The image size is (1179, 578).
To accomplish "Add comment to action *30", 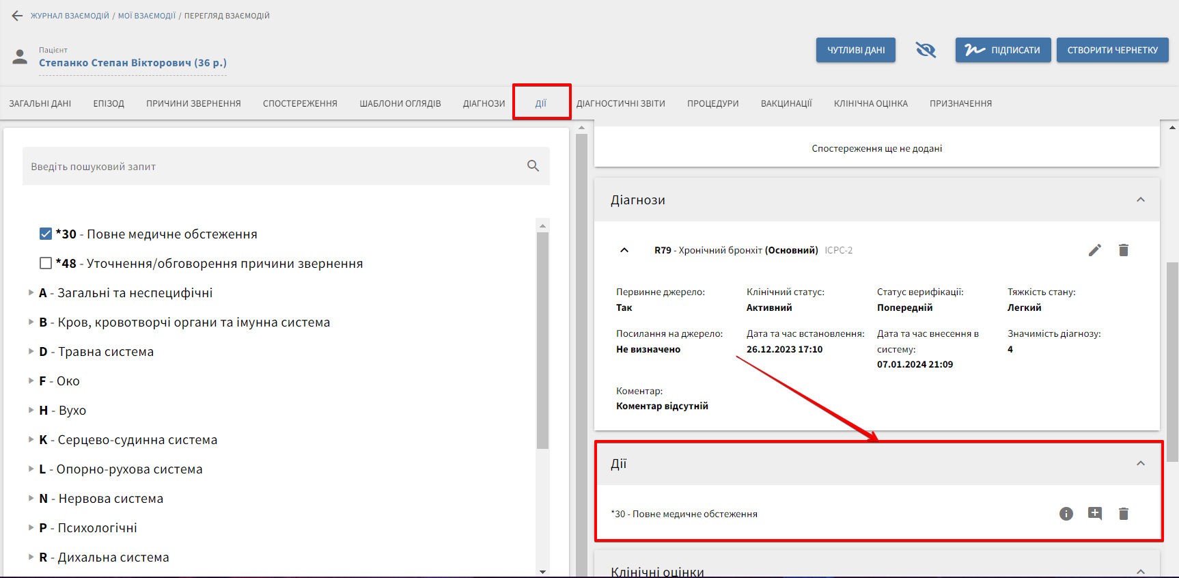I will click(1094, 514).
